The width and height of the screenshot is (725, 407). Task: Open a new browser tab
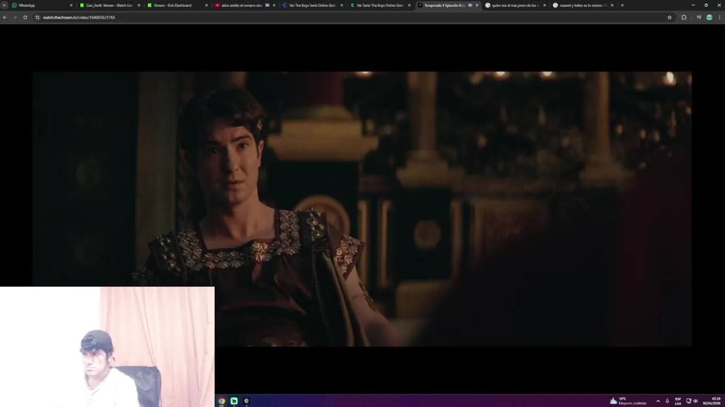point(622,5)
